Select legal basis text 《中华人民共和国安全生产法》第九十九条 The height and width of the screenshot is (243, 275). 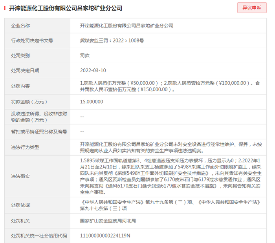pyautogui.click(x=170, y=205)
